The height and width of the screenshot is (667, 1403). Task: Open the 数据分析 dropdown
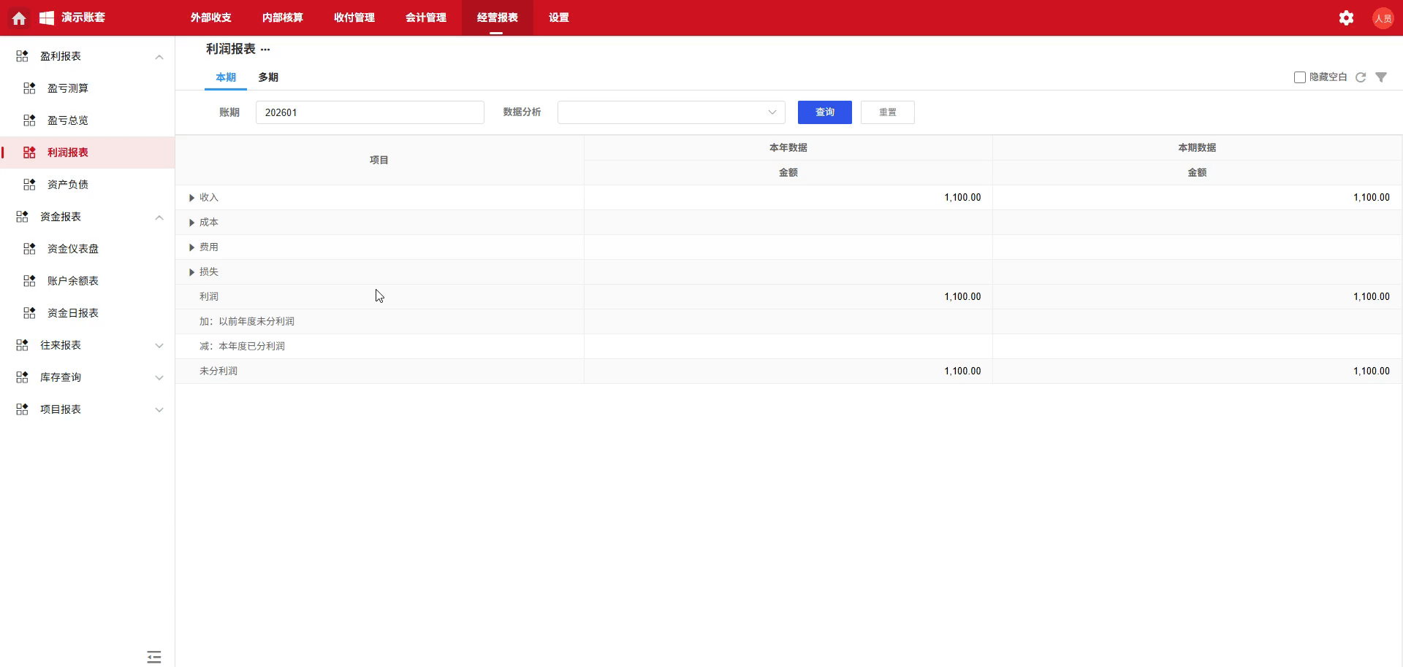(x=671, y=112)
